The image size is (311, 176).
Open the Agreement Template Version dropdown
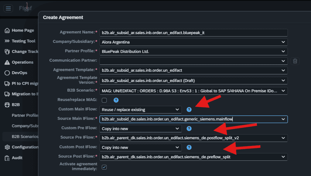tap(193, 81)
